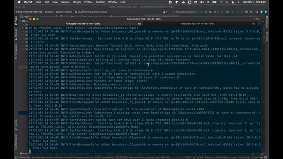
Task: Open the iTerm2 application menu
Action: [x=28, y=2]
